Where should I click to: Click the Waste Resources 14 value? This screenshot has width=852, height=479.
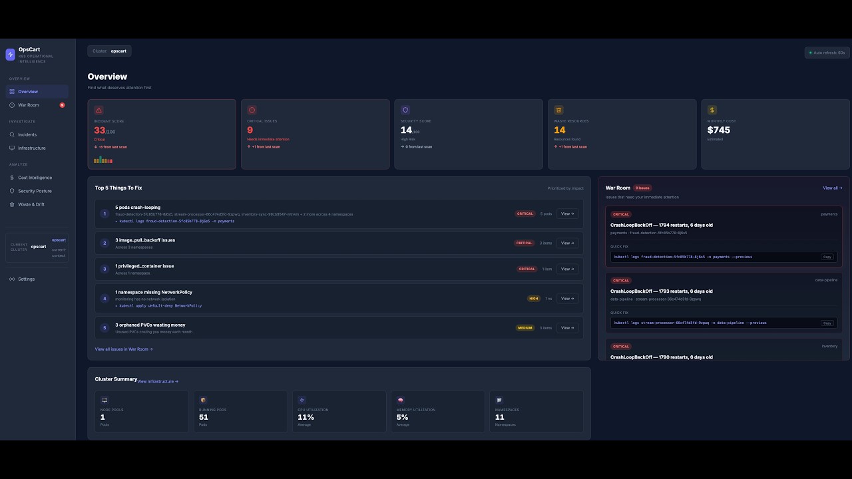click(560, 130)
